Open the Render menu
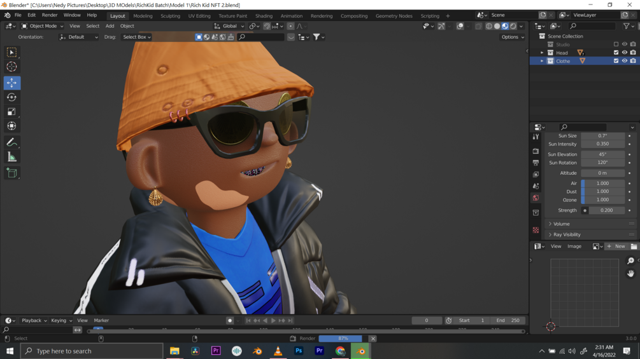The width and height of the screenshot is (640, 359). point(50,15)
